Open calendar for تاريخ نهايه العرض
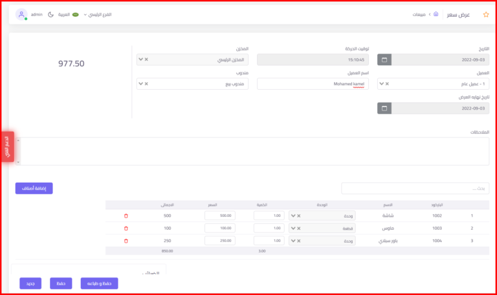This screenshot has width=497, height=295. [x=384, y=108]
